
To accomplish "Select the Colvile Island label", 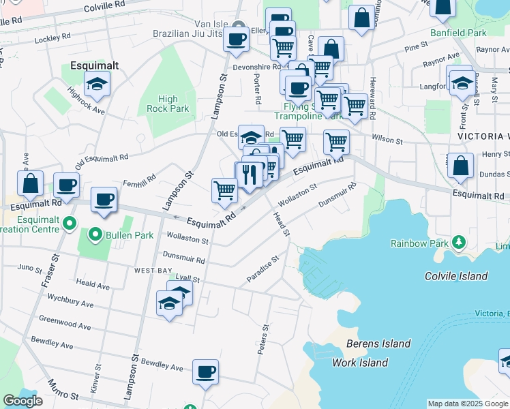I will 456,276.
